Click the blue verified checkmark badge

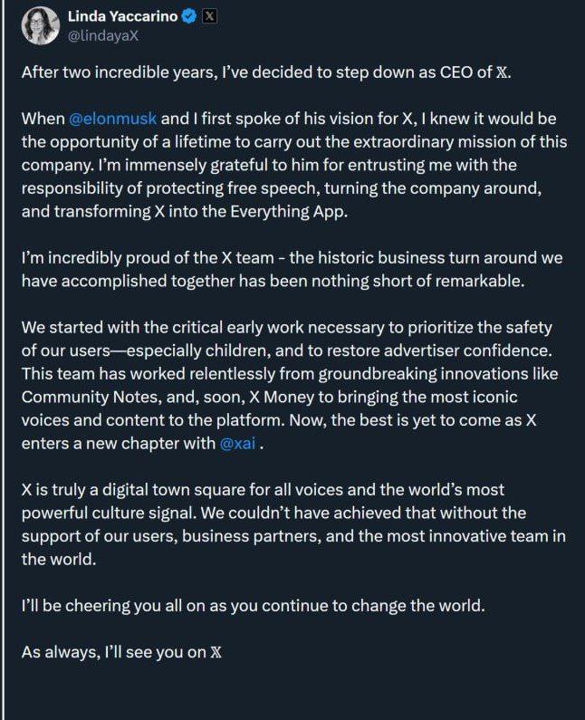click(188, 16)
